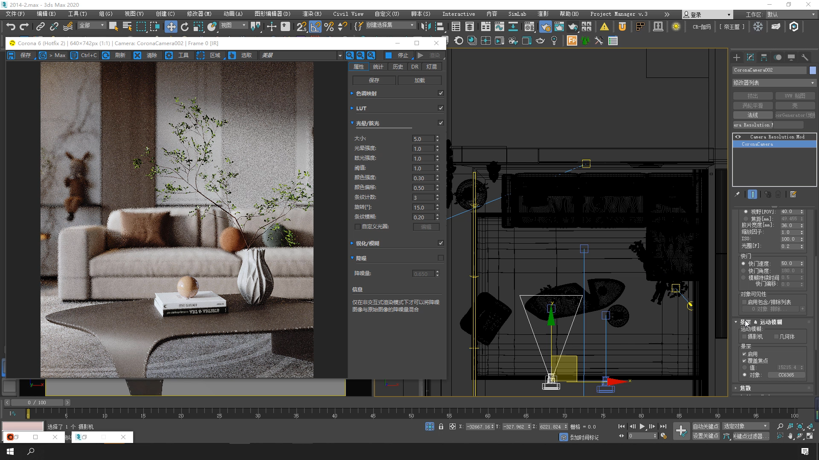Toggle Camera Resolution Mod eye visibility

coord(738,137)
